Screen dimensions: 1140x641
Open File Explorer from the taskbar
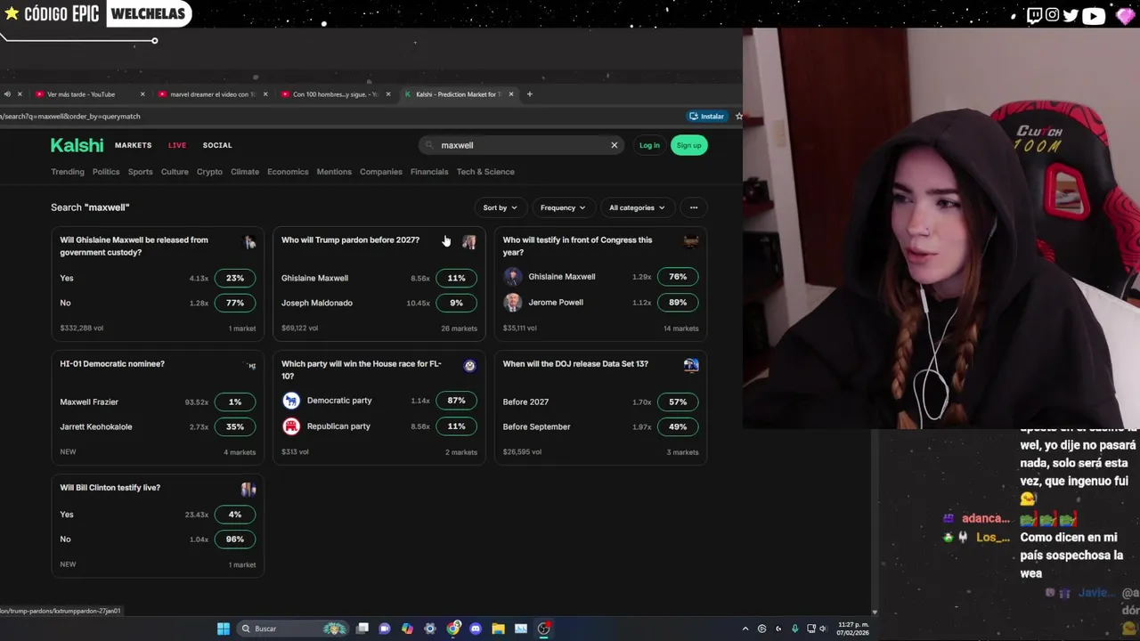(x=498, y=629)
